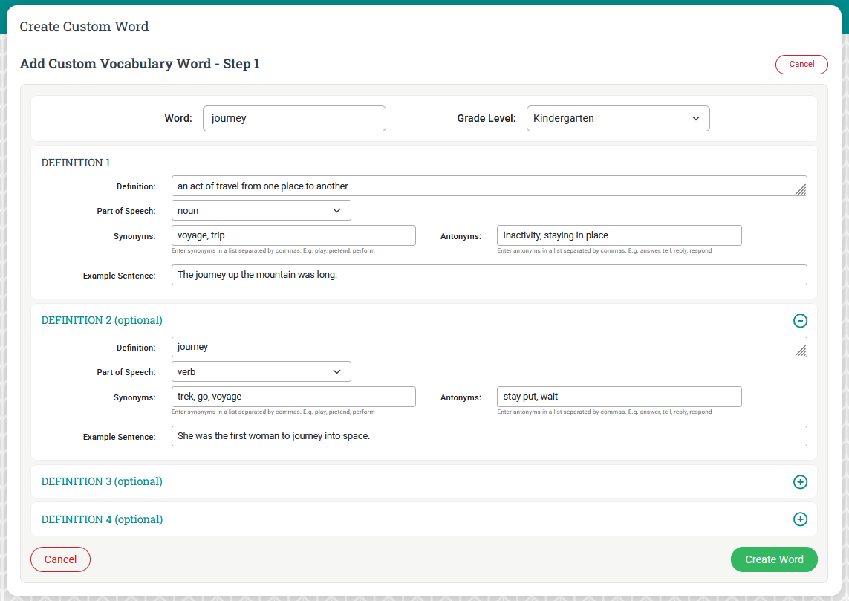Click the top-right Cancel button
This screenshot has width=849, height=601.
(x=801, y=65)
